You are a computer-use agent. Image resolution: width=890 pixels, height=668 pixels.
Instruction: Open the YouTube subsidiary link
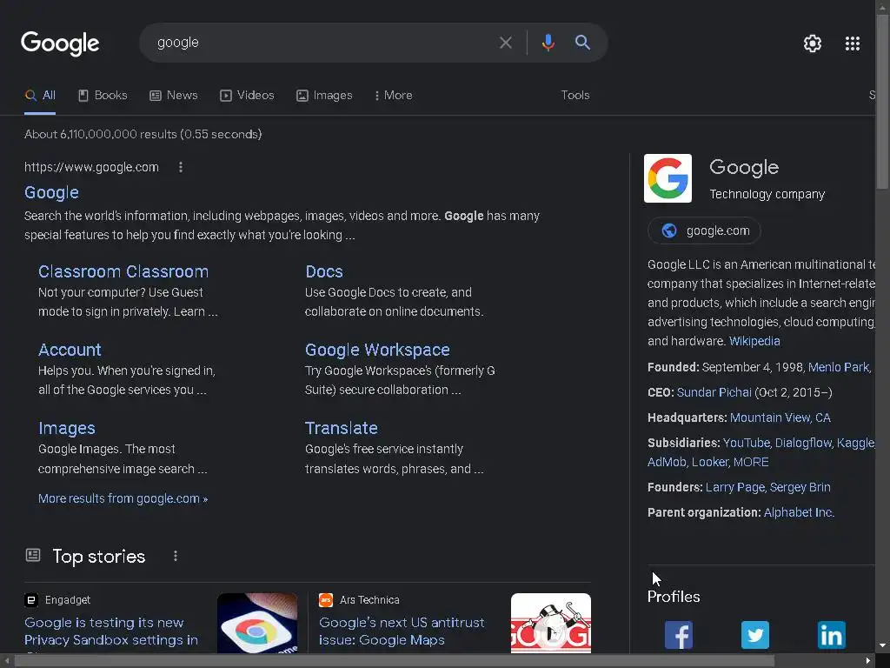[746, 443]
